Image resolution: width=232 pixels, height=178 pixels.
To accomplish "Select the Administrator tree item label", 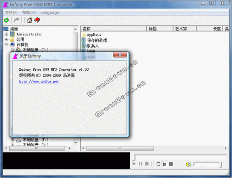I will 29,34.
